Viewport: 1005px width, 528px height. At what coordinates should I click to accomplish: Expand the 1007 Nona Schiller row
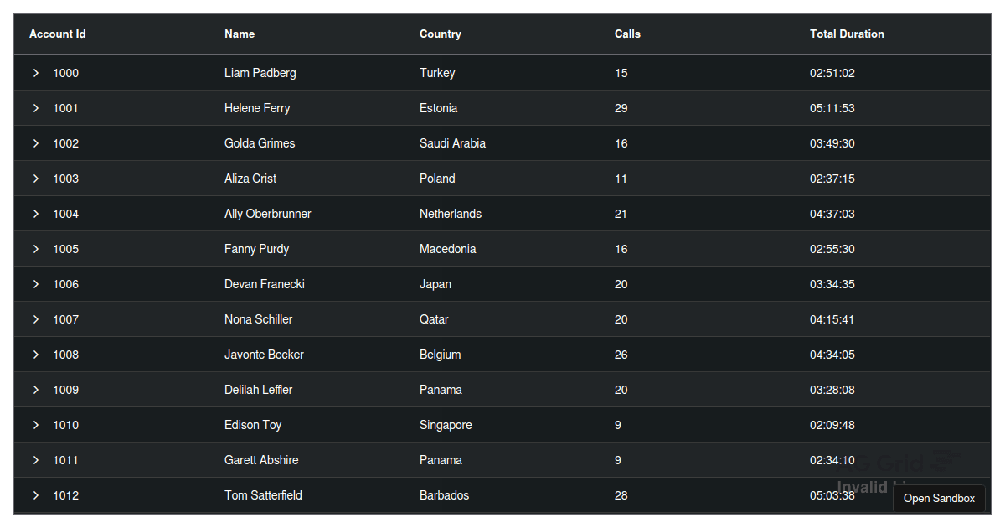point(36,319)
